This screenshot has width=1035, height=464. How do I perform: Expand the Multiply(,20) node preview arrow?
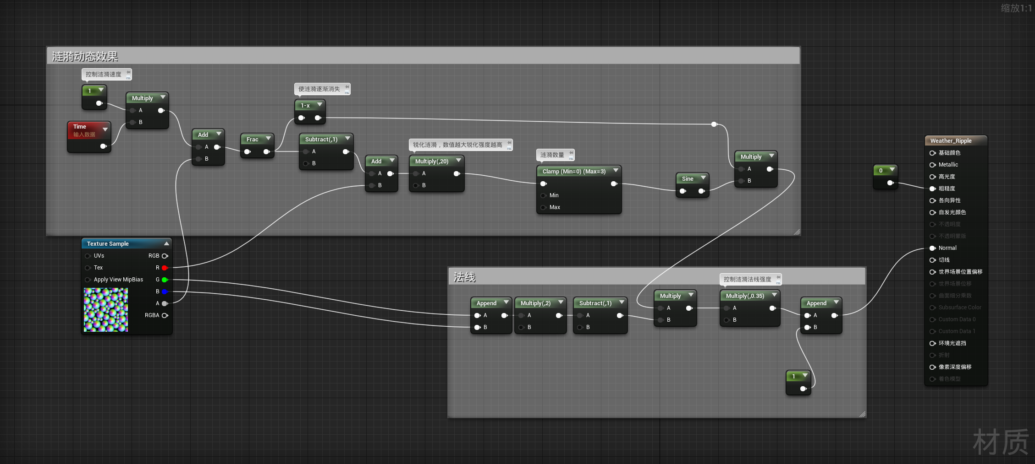point(458,161)
